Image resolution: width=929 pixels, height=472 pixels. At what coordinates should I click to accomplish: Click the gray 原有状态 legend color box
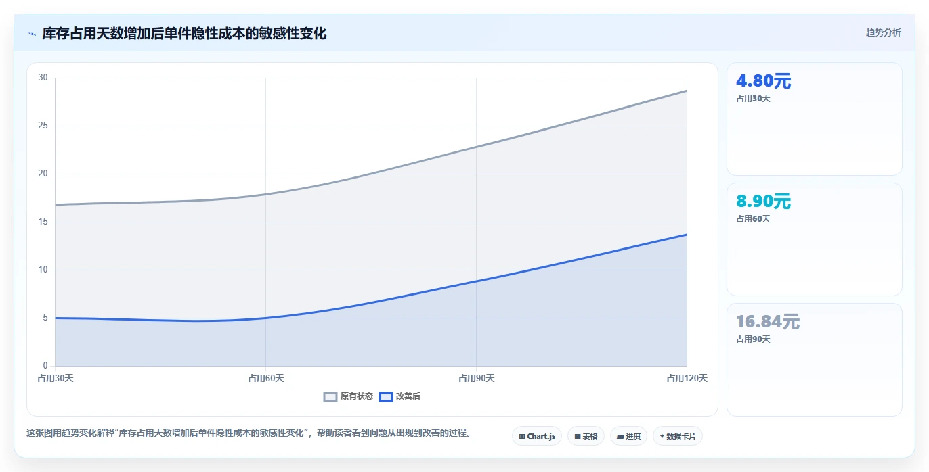330,396
